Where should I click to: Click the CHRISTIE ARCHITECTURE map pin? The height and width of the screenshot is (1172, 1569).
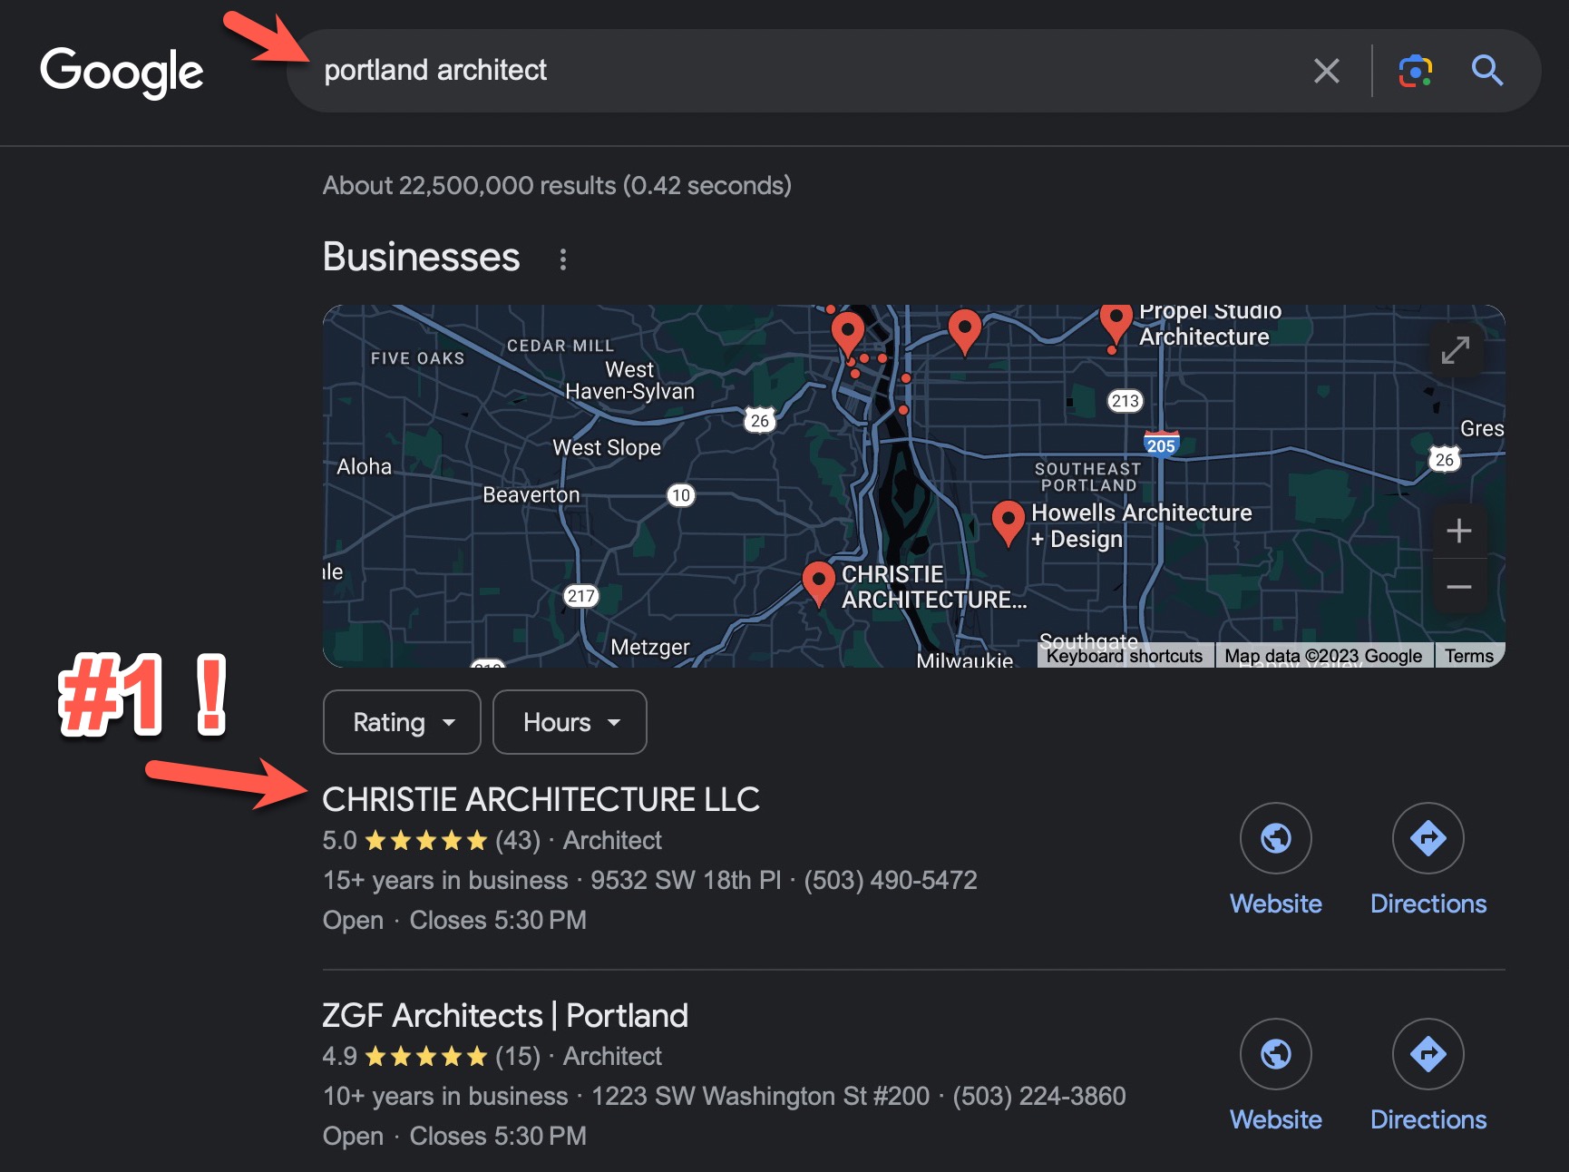[818, 582]
